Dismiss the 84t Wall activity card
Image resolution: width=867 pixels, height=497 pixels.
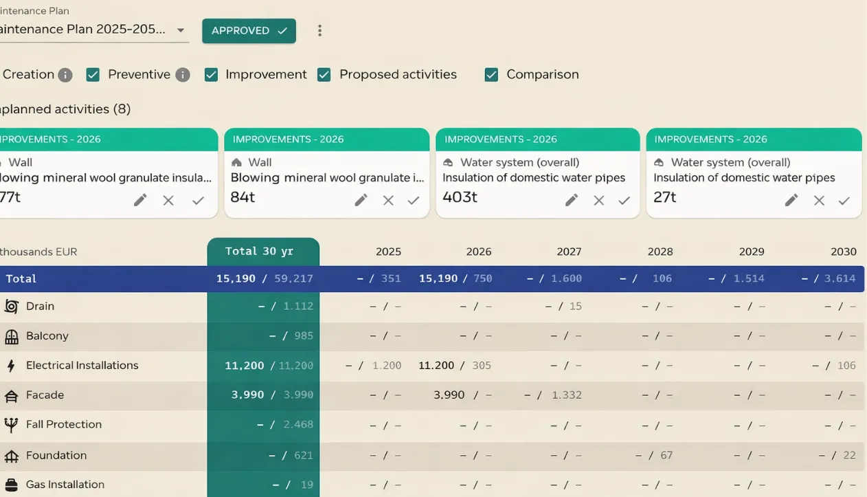point(388,200)
